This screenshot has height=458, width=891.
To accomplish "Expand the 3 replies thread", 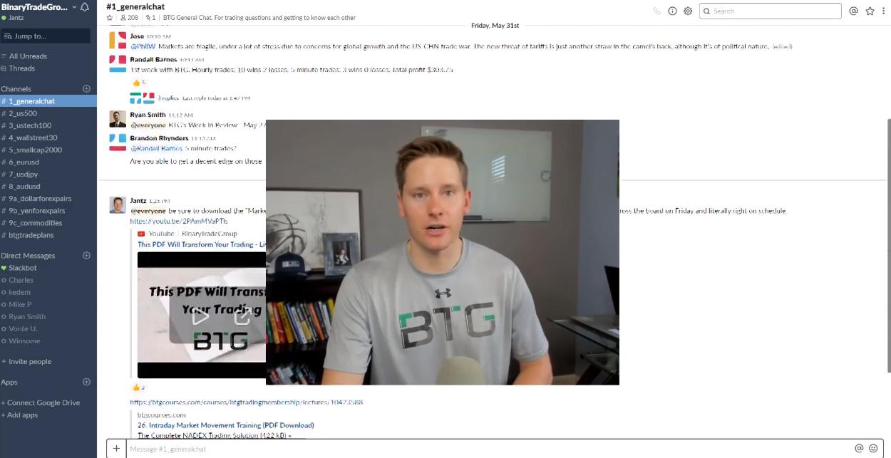I will pyautogui.click(x=168, y=98).
